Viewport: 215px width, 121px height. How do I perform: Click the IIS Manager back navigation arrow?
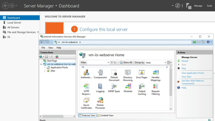point(42,42)
